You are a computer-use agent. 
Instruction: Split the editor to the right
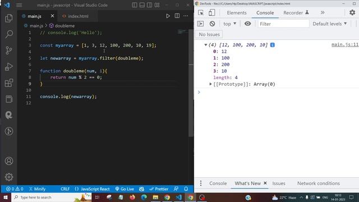point(177,16)
